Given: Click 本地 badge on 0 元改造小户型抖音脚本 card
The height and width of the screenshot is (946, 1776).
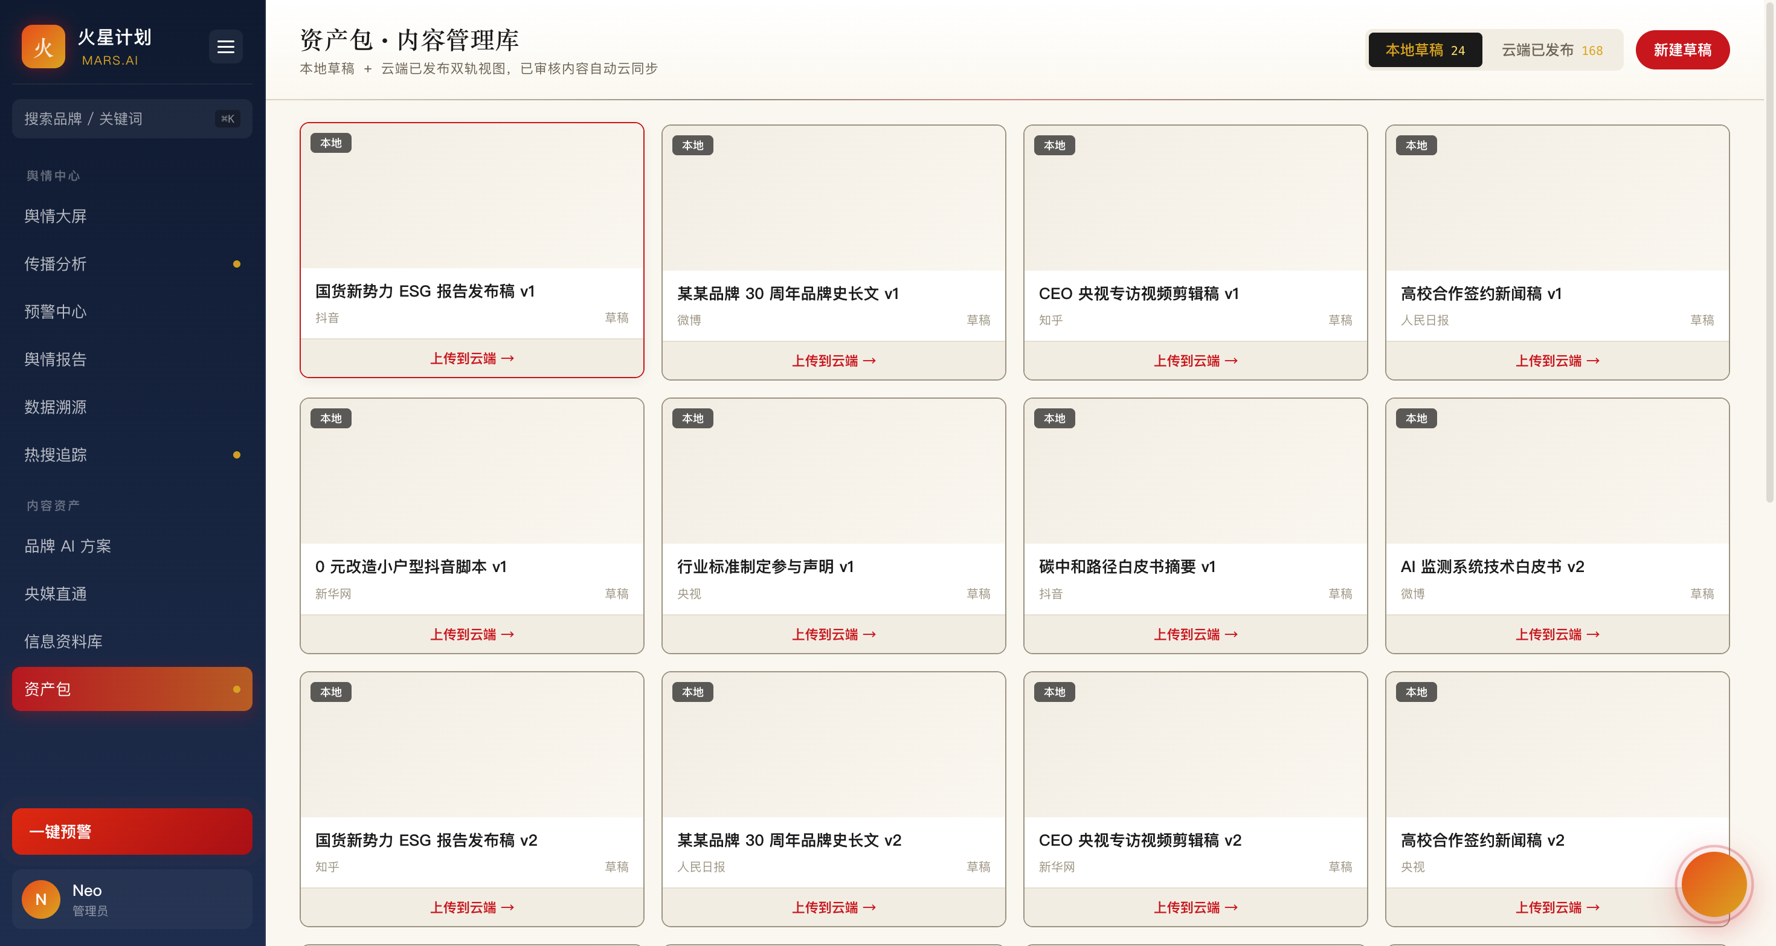Looking at the screenshot, I should tap(331, 419).
